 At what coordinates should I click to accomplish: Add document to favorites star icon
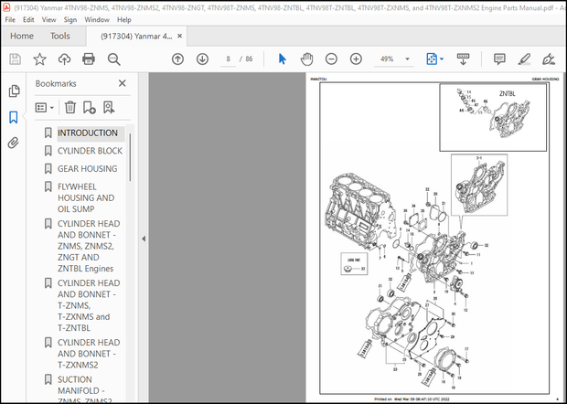coord(39,58)
